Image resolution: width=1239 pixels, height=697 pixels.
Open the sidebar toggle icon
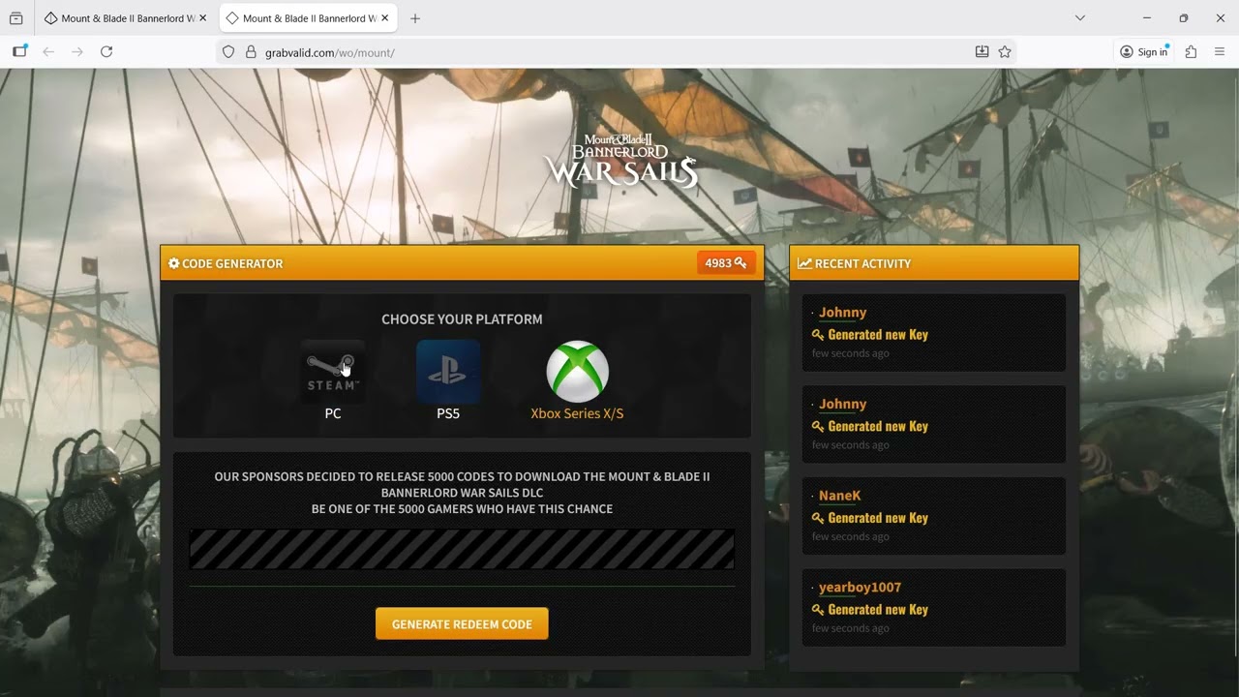(19, 52)
